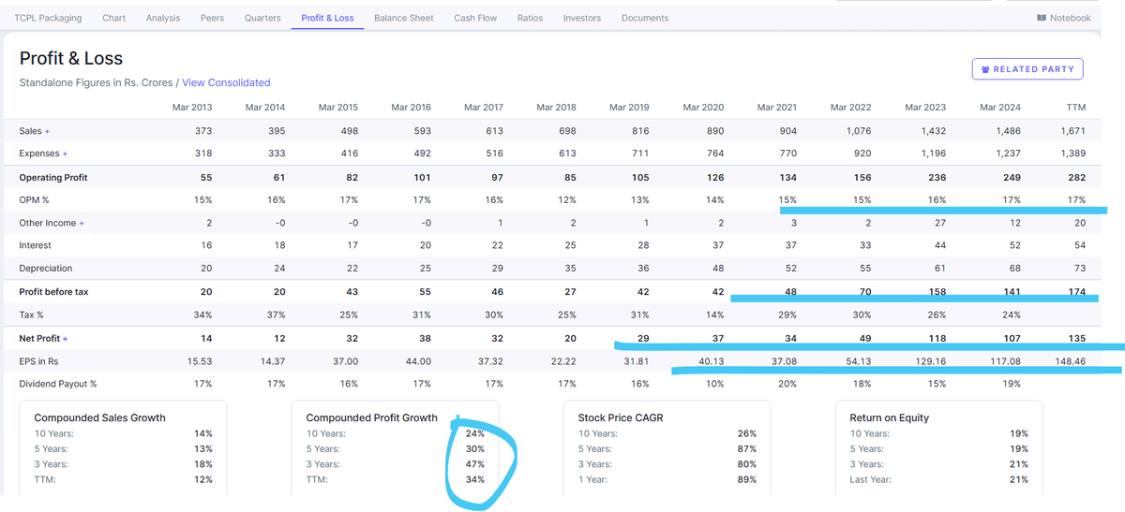Screen dimensions: 1125x512
Task: Click the Mar 2024 column header
Action: click(x=1000, y=108)
